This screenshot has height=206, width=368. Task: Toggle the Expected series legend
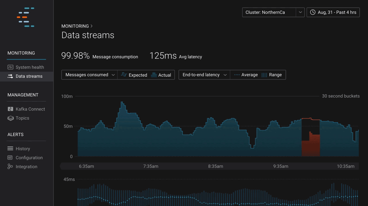pos(134,75)
